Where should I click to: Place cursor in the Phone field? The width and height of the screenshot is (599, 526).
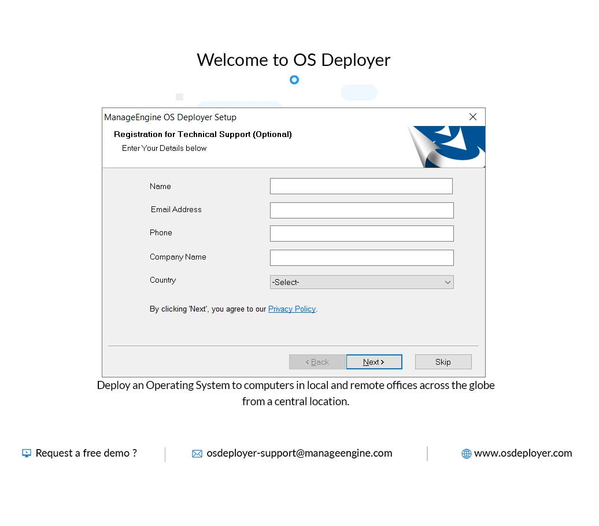pyautogui.click(x=361, y=233)
